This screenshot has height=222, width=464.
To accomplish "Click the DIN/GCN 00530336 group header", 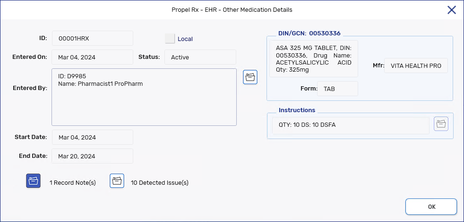I will click(x=309, y=33).
